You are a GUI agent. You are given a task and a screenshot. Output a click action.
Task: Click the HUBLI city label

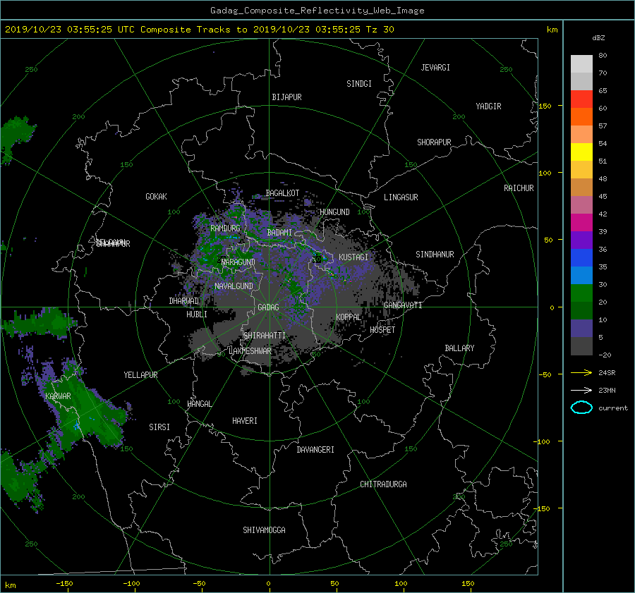(197, 314)
